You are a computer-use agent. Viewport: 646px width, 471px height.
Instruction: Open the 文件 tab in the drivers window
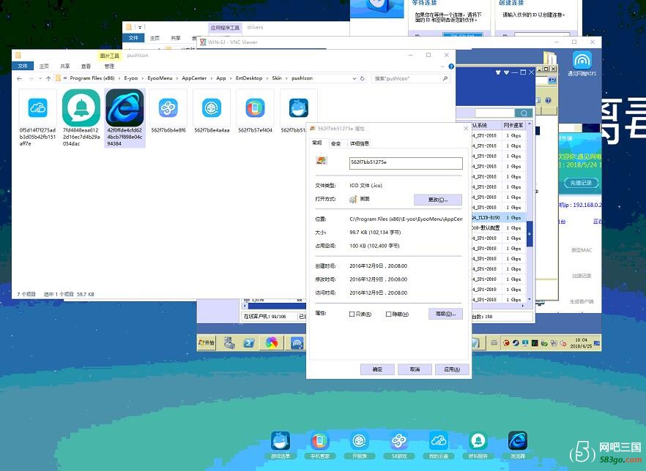133,38
